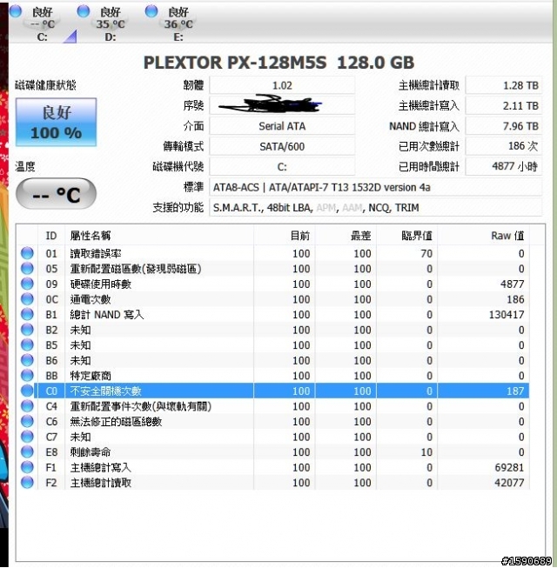
Task: Click status orb of row C7
Action: [27, 437]
